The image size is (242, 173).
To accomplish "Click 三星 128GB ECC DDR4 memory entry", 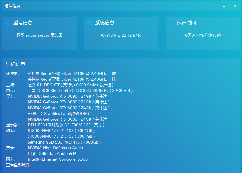I will coord(80,91).
